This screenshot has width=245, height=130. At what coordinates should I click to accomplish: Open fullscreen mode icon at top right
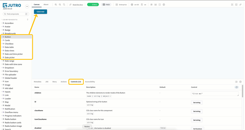tap(232, 5)
